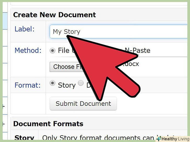Expand the lower plus marker in left sidebar
The width and height of the screenshot is (190, 142).
(x=3, y=124)
